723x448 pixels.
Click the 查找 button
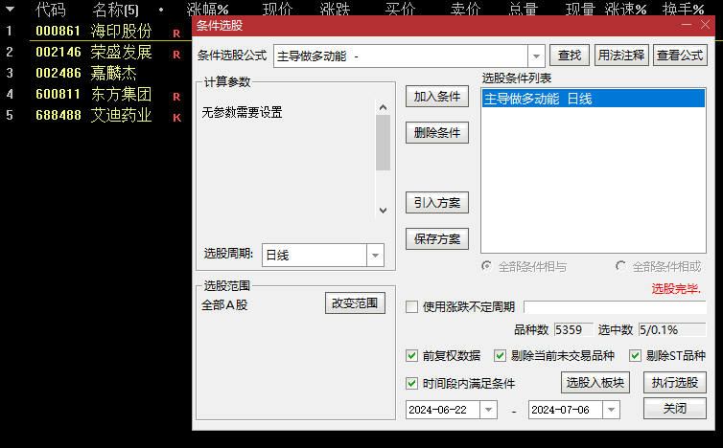point(570,56)
